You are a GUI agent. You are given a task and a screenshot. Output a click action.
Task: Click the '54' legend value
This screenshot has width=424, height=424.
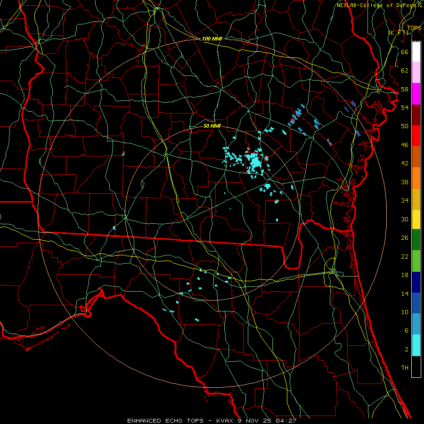coord(405,107)
